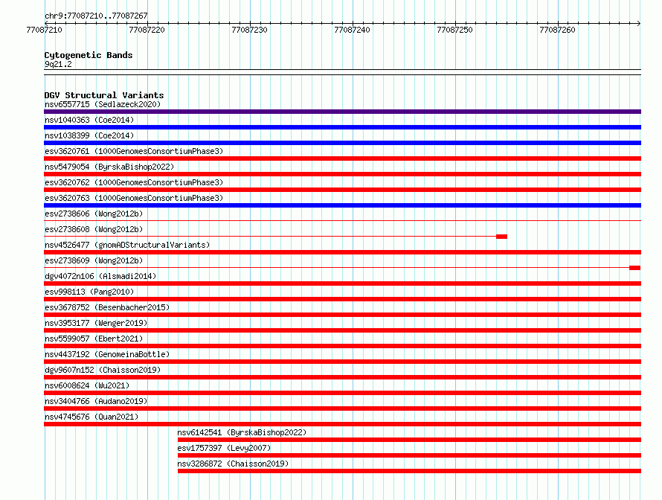This screenshot has width=662, height=500.
Task: Click ruler position 77087230
Action: tap(249, 30)
